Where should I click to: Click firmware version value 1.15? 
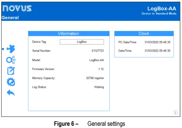click(101, 69)
